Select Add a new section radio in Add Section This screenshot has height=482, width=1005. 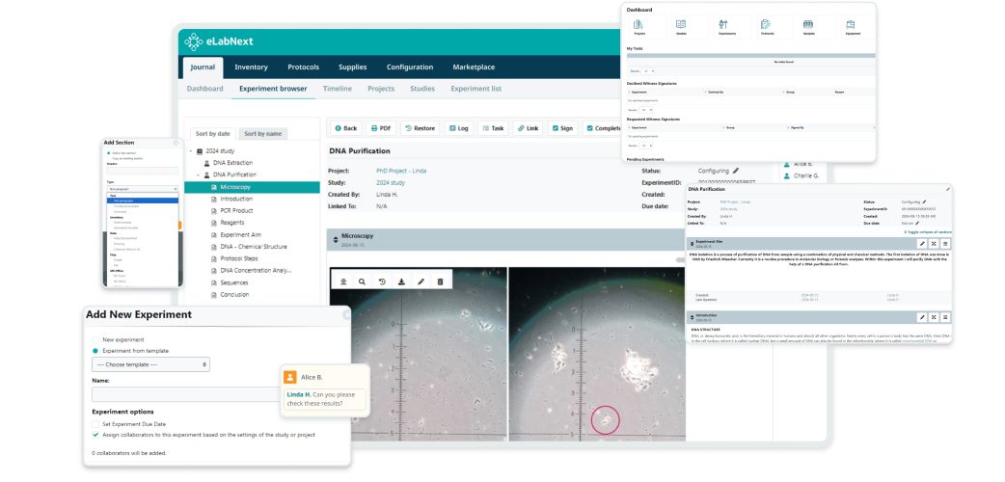108,153
